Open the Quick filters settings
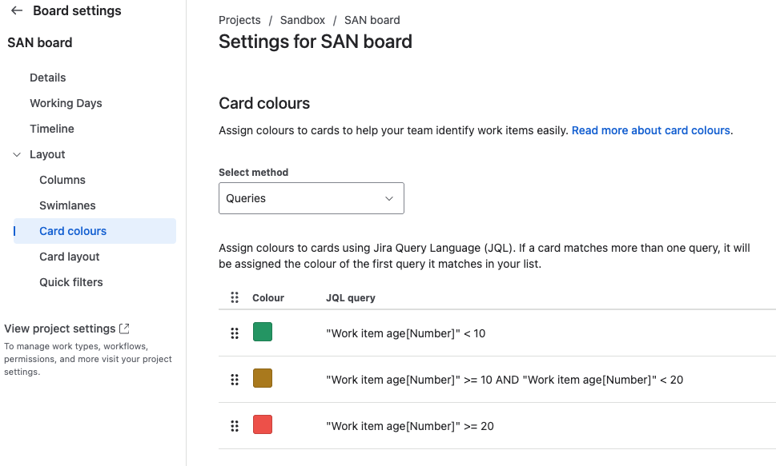The width and height of the screenshot is (776, 466). click(71, 282)
